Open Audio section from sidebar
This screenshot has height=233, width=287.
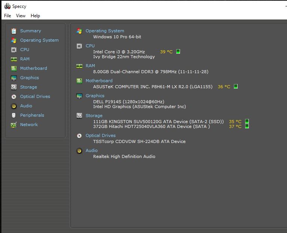[x=26, y=106]
